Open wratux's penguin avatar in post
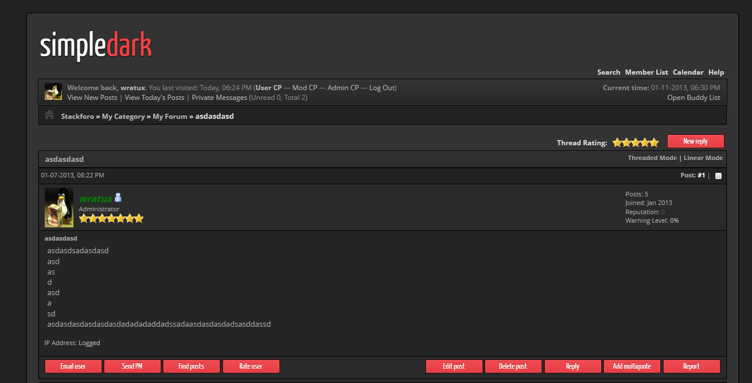The width and height of the screenshot is (752, 383). (x=59, y=207)
